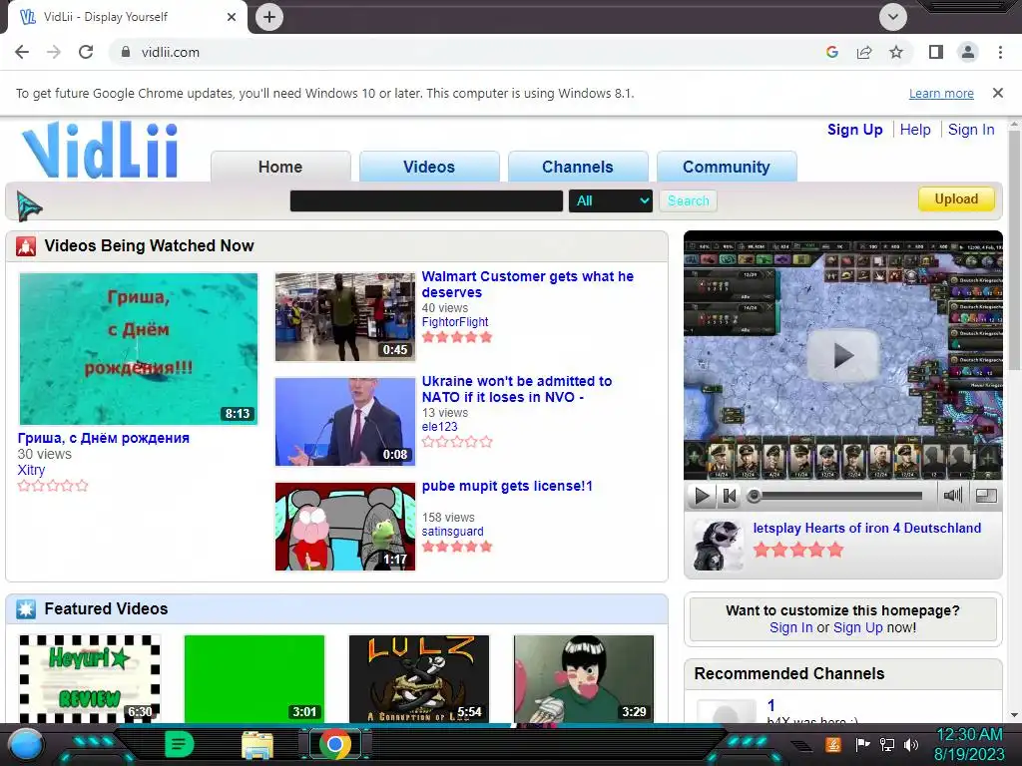Seek along the video progress bar
1022x766 pixels.
pos(835,496)
